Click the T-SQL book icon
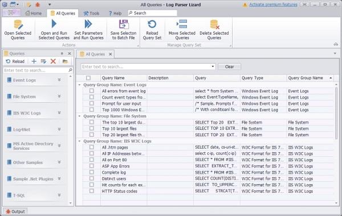 click(x=9, y=195)
